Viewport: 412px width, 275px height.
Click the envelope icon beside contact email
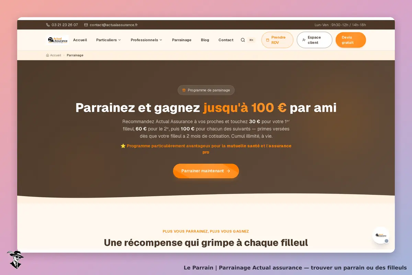click(x=86, y=25)
